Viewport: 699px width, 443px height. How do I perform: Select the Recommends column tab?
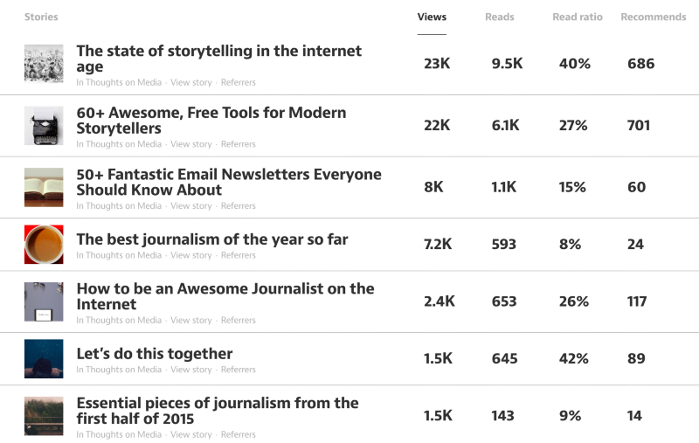(653, 17)
